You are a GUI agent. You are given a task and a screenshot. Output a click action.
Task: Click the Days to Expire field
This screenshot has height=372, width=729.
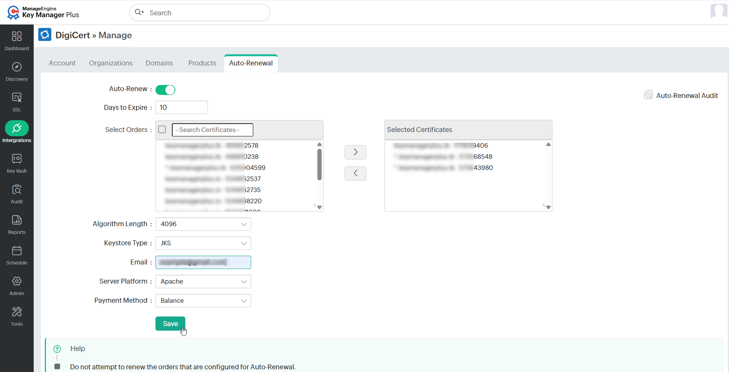(x=181, y=108)
